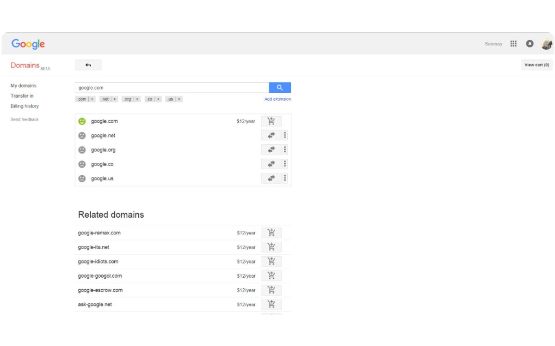Click the Domains BETA title
The image size is (555, 346).
pos(31,66)
